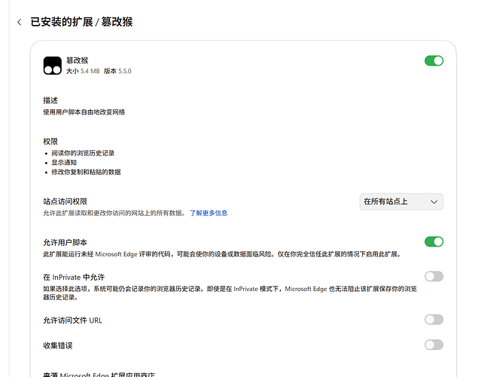Click the 站点访问权限 setting label
The height and width of the screenshot is (377, 481).
pyautogui.click(x=65, y=201)
